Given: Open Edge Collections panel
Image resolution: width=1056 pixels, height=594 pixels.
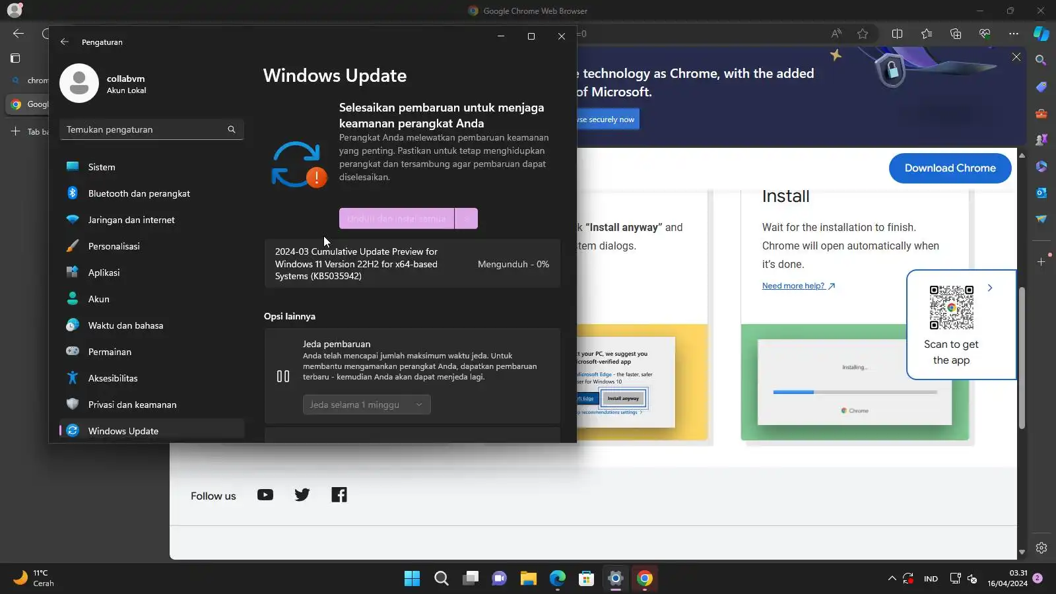Looking at the screenshot, I should point(956,34).
